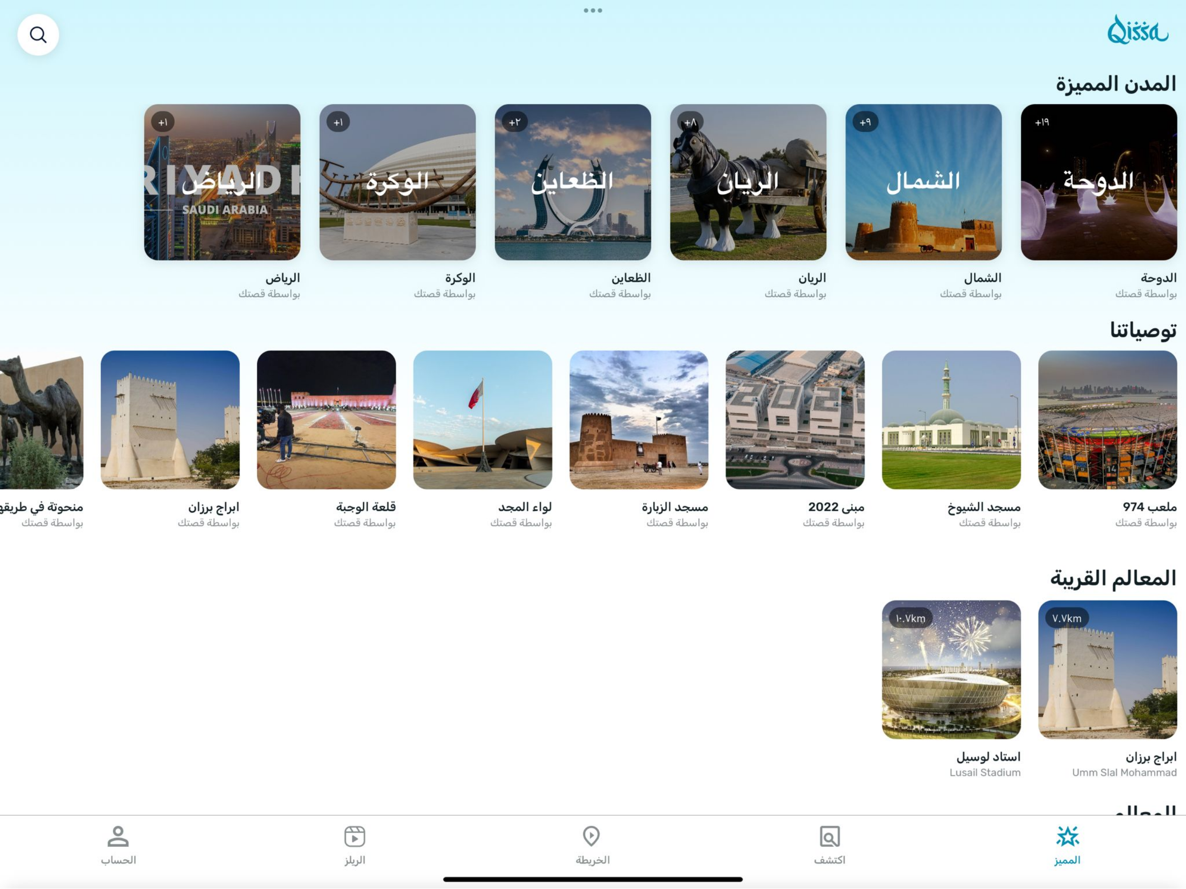Switch to المميز tab label
Viewport: 1186px width, 889px height.
(1067, 861)
